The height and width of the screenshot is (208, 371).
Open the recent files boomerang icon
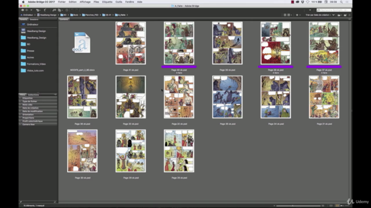point(45,10)
